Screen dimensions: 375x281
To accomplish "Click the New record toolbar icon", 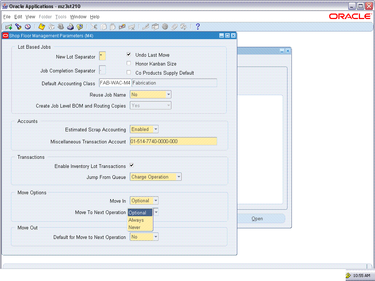I will coord(9,27).
